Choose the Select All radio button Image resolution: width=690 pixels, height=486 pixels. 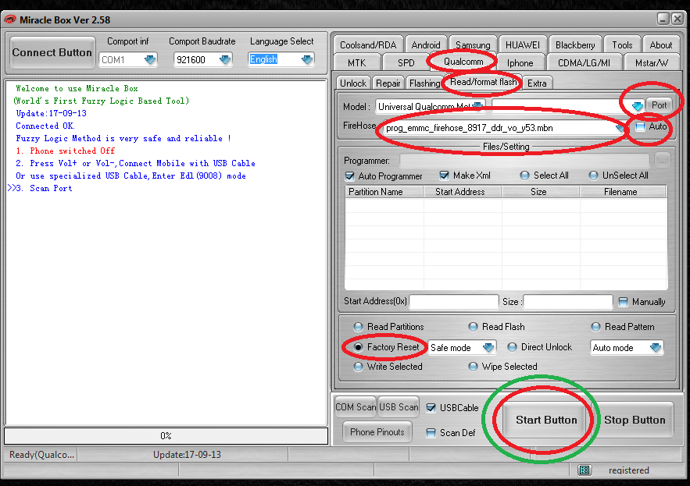pyautogui.click(x=524, y=176)
